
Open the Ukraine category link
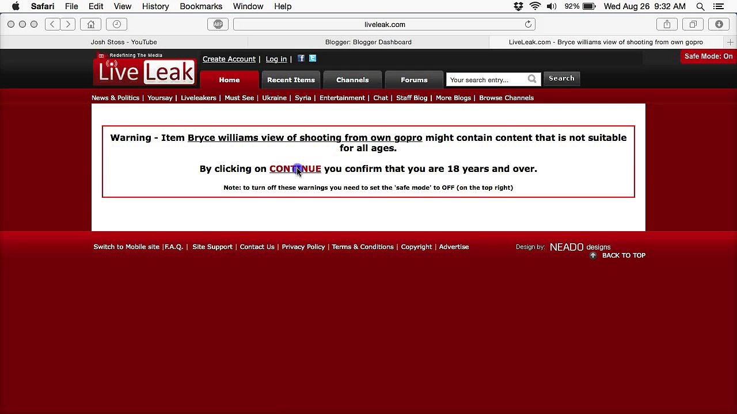click(x=274, y=98)
